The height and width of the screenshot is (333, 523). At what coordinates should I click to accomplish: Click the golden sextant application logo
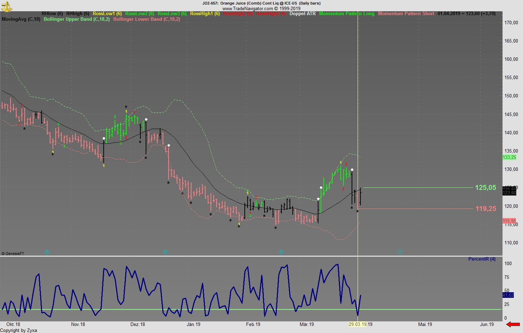click(6, 7)
